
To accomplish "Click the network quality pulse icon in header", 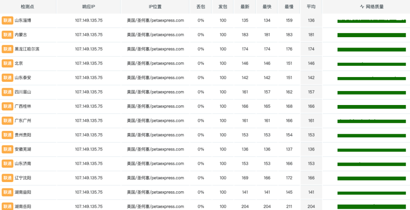I will pyautogui.click(x=362, y=7).
